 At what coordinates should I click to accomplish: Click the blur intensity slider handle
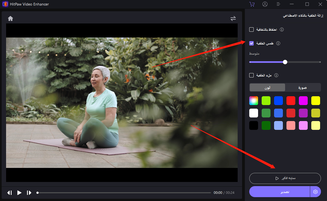[x=285, y=62]
